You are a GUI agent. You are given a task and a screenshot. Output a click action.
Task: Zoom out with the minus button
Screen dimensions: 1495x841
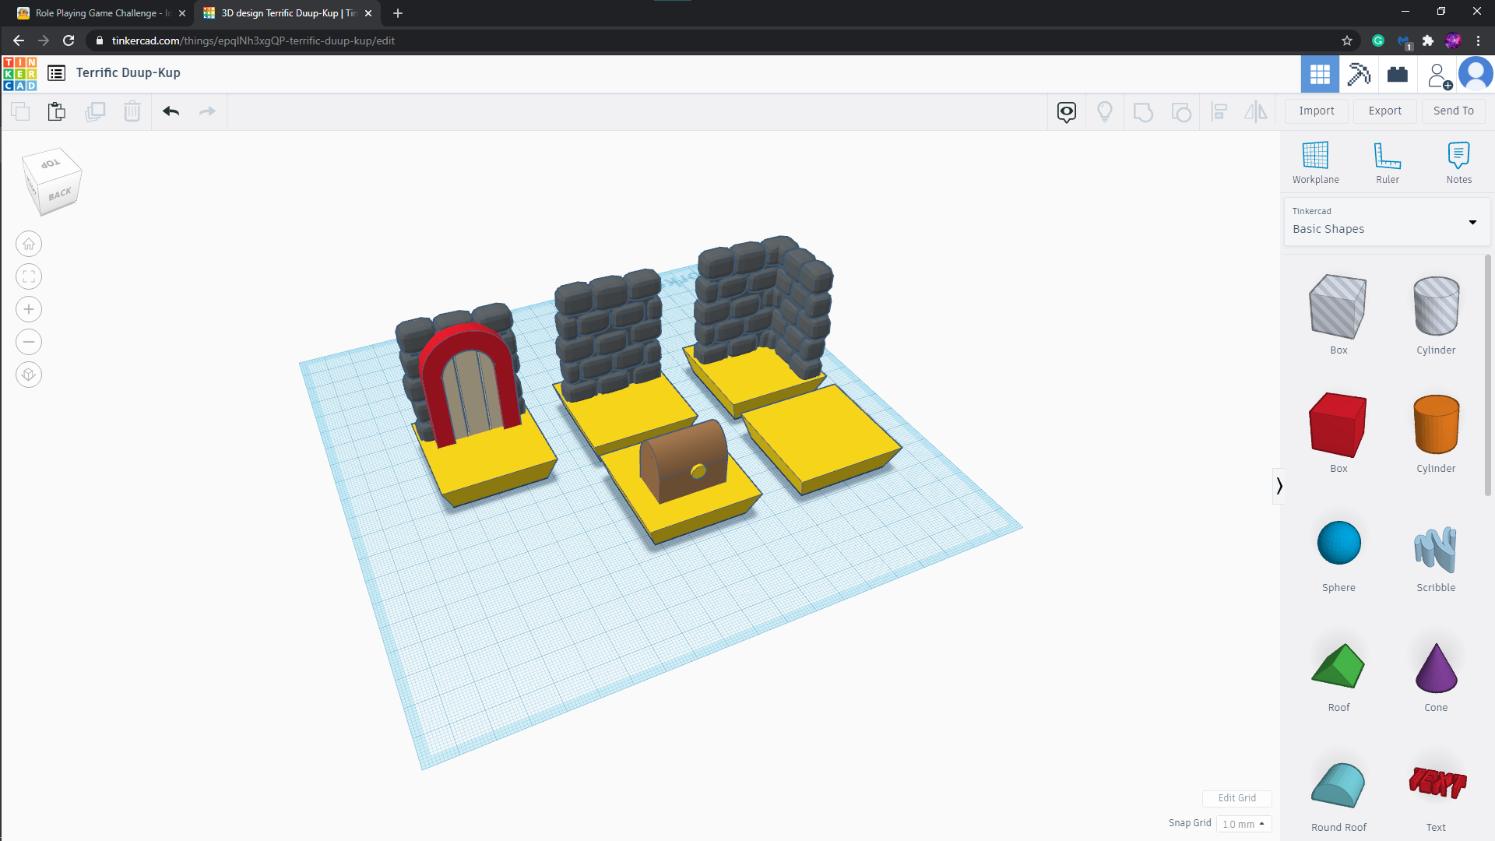coord(29,343)
